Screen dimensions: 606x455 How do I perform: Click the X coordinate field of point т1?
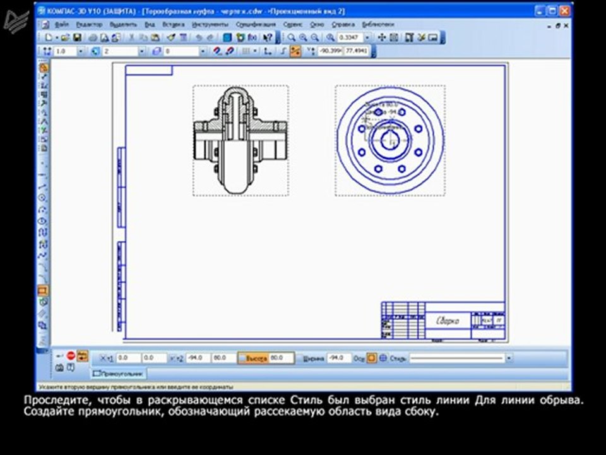coord(128,358)
